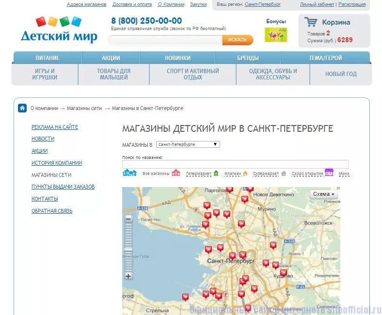Go to Магазины сети breadcrumb

84,108
